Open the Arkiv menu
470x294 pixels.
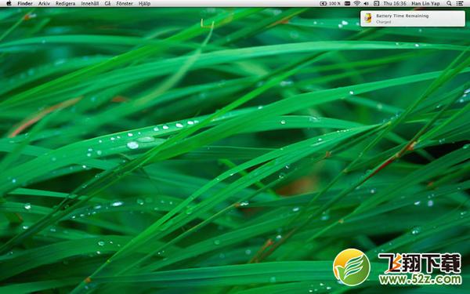pyautogui.click(x=44, y=4)
